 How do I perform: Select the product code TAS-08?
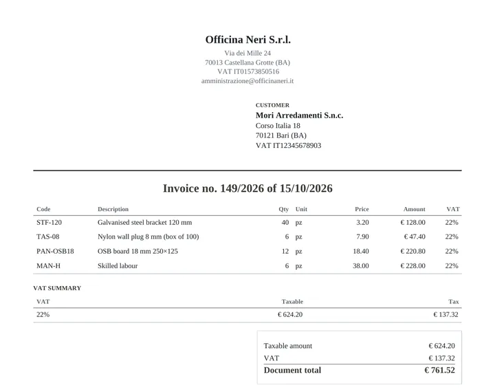(x=48, y=237)
